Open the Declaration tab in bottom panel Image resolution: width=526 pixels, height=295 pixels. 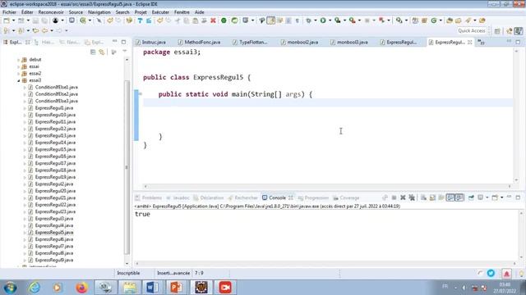[209, 198]
